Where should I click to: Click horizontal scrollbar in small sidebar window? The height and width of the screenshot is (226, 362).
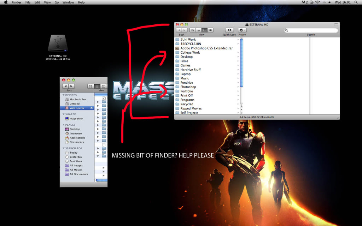(x=101, y=180)
